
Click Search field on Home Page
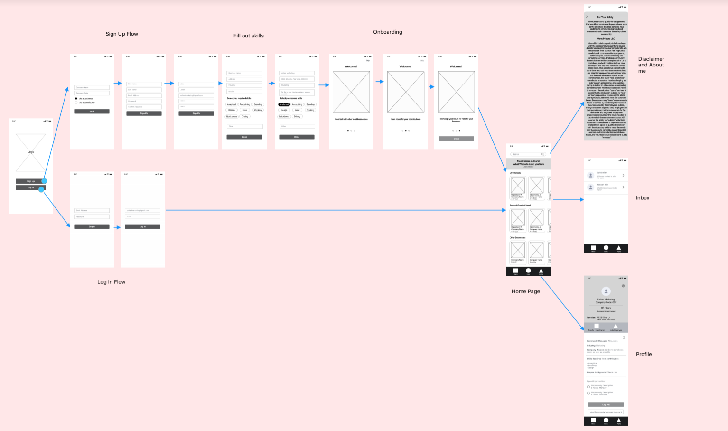(528, 154)
